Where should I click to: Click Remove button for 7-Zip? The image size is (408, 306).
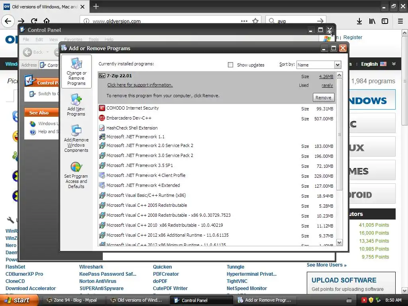(x=323, y=98)
